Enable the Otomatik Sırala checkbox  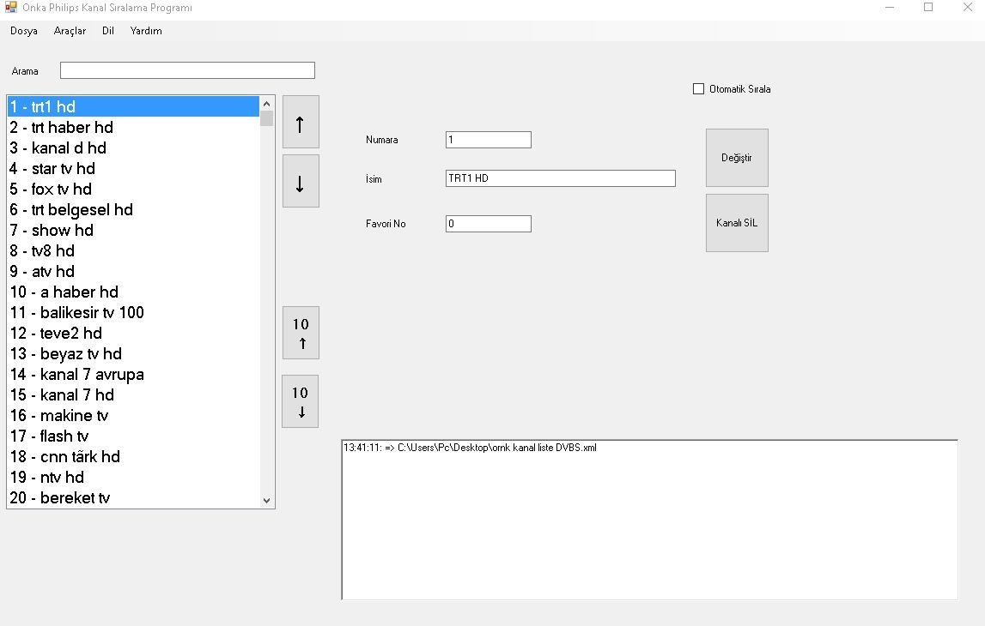coord(698,89)
